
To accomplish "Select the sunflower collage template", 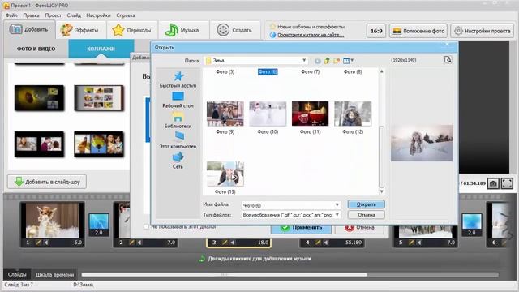I will (x=39, y=98).
